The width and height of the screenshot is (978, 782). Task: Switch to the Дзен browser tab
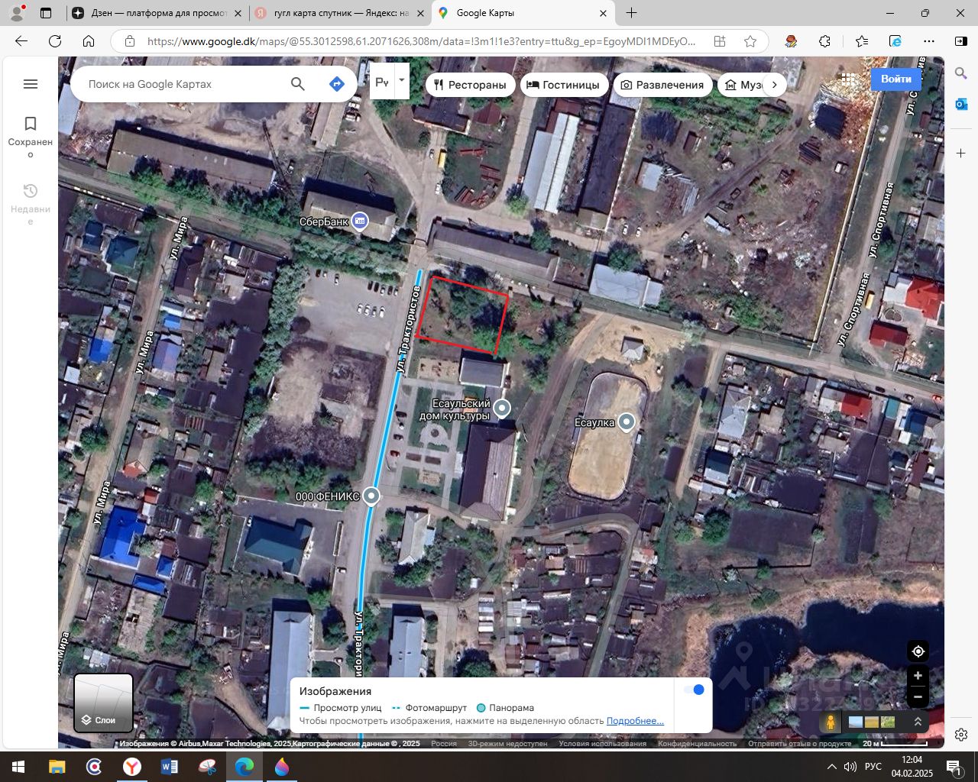click(158, 13)
